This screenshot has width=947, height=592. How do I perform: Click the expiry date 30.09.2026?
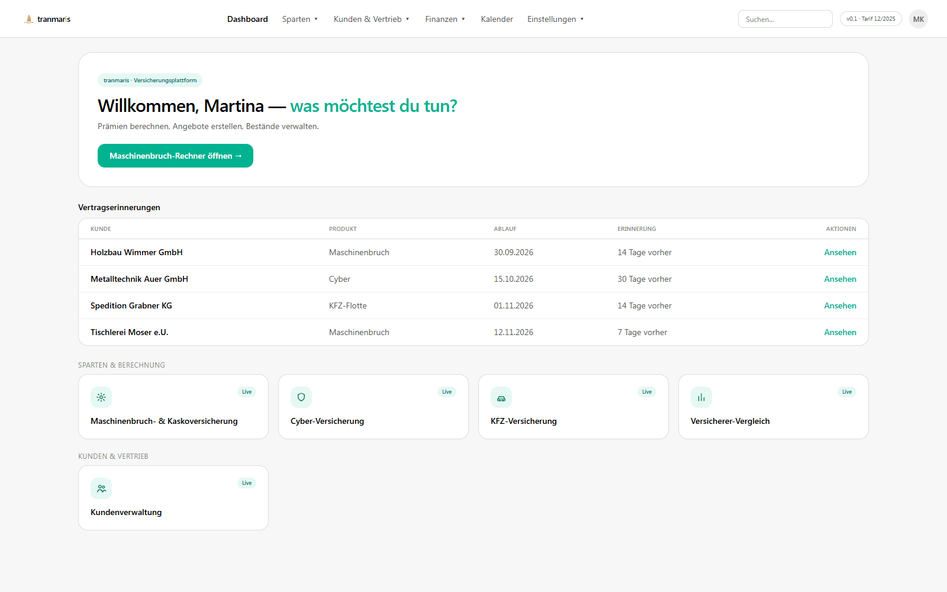click(x=513, y=252)
